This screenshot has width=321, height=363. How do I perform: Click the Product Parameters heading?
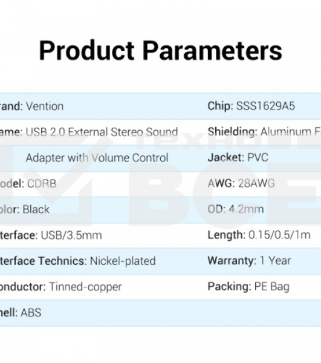[x=161, y=51]
